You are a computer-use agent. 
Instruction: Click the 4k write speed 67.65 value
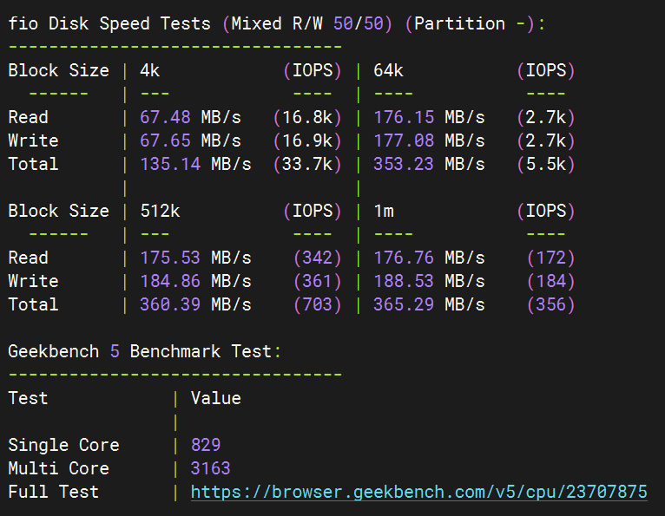pos(165,140)
